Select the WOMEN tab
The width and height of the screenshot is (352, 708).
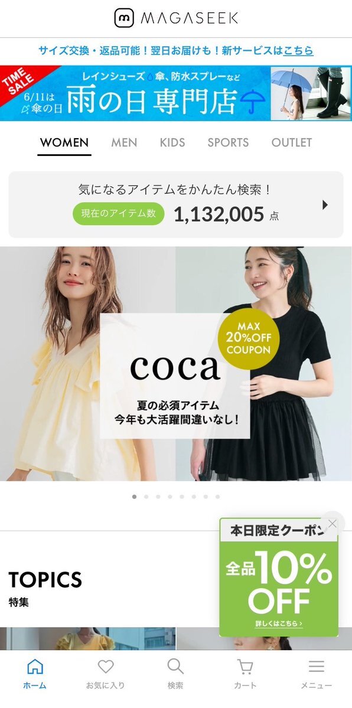click(64, 143)
